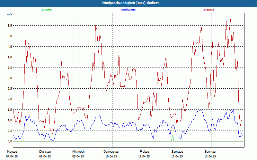Click the 1,5 y-axis value

coord(10,110)
